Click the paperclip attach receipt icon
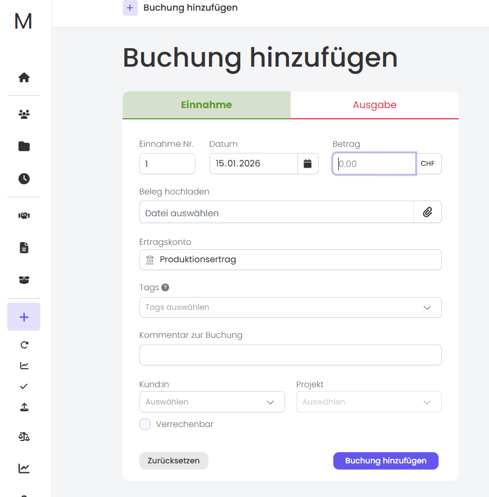This screenshot has height=497, width=489. coord(427,212)
